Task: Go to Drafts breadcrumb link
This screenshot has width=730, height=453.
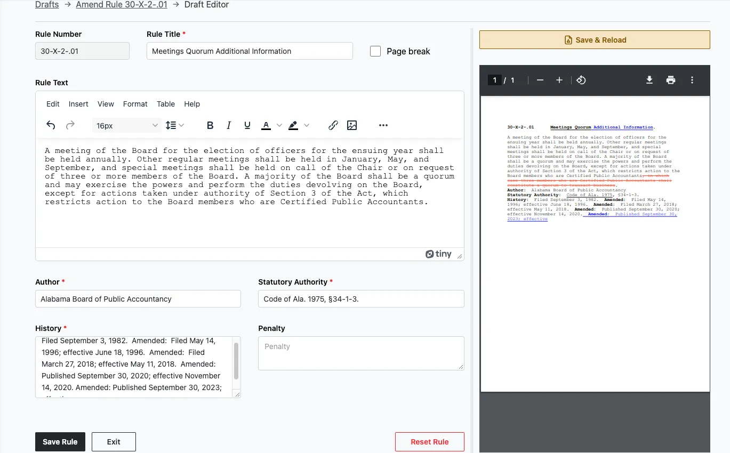Action: pos(47,5)
